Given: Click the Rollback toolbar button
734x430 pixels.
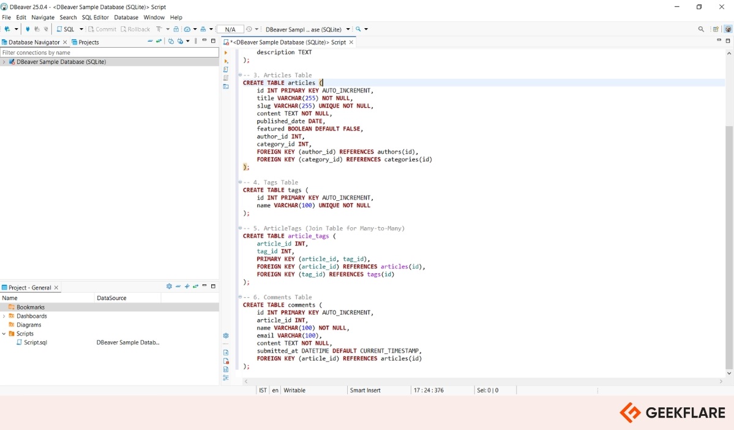Looking at the screenshot, I should [x=135, y=29].
